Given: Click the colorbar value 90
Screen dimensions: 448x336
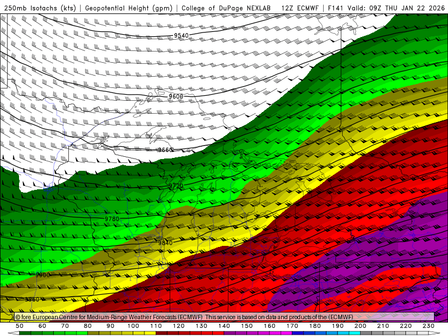Looking at the screenshot, I should 110,326.
